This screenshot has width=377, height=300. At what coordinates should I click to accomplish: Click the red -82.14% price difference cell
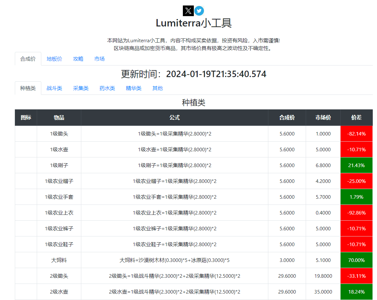click(356, 134)
